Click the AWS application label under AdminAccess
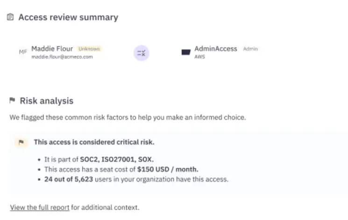Viewport: 348px width, 220px height. 199,57
